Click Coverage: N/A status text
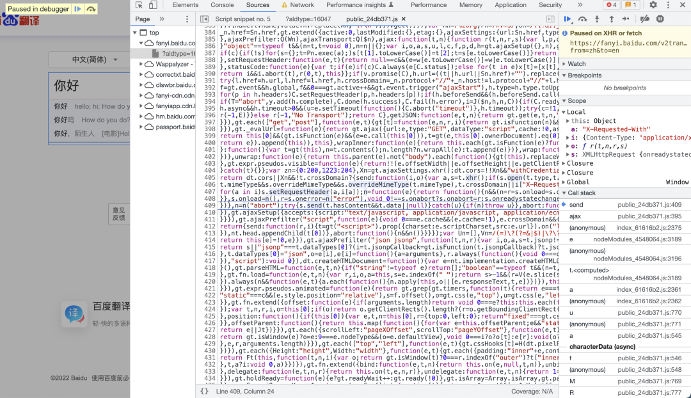The width and height of the screenshot is (691, 398). pyautogui.click(x=532, y=392)
